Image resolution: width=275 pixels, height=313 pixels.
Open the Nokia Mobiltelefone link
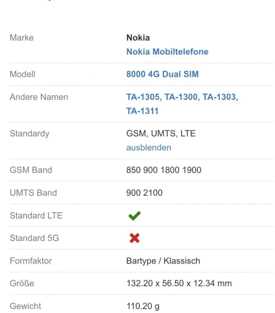167,52
